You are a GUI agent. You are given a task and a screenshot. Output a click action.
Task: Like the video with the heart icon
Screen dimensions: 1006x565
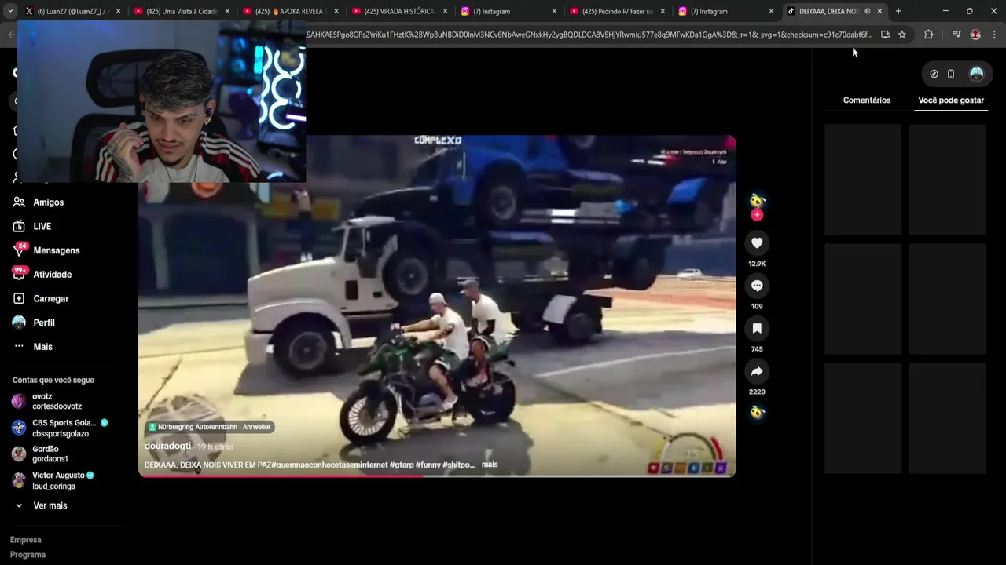757,243
